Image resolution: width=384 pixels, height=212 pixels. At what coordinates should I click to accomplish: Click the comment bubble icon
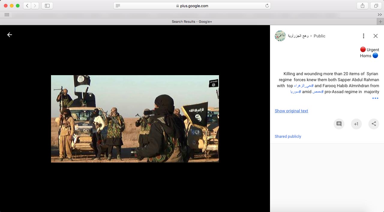(339, 124)
